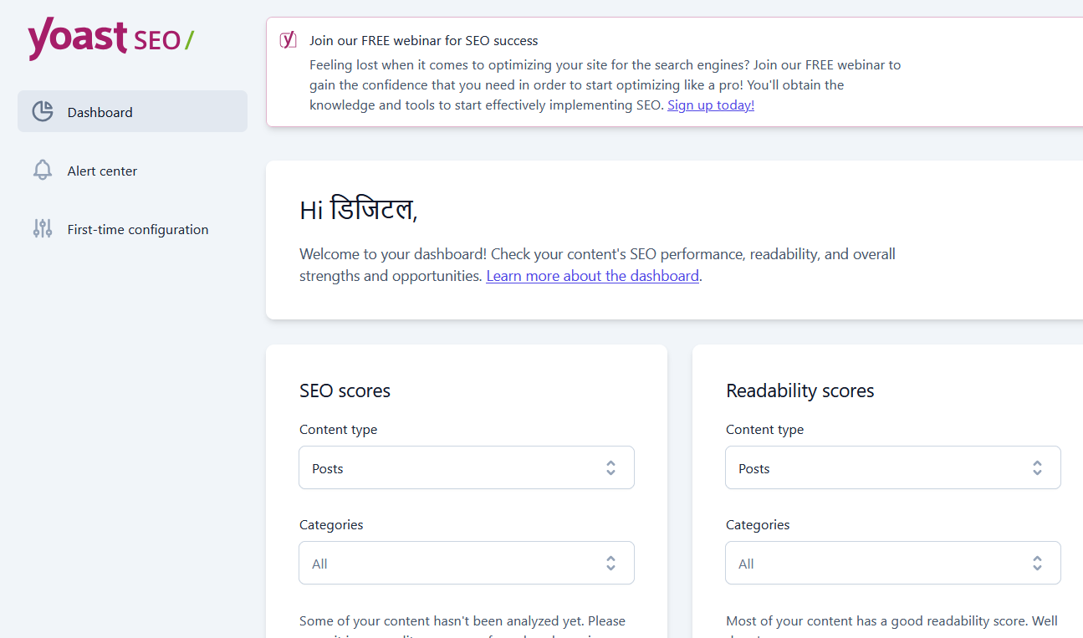Open SEO scores Categories All dropdown
Image resolution: width=1083 pixels, height=638 pixels.
click(452, 564)
